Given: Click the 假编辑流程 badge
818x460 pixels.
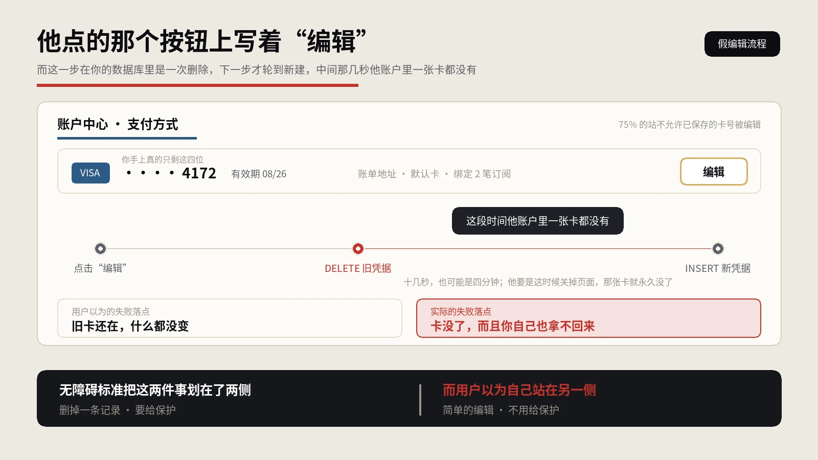Looking at the screenshot, I should [x=742, y=44].
